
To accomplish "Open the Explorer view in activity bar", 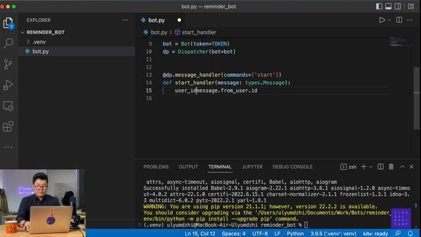I will (8, 23).
